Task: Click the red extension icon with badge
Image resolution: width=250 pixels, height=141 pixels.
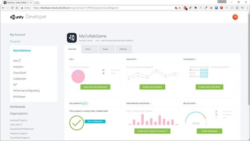Action: click(185, 8)
